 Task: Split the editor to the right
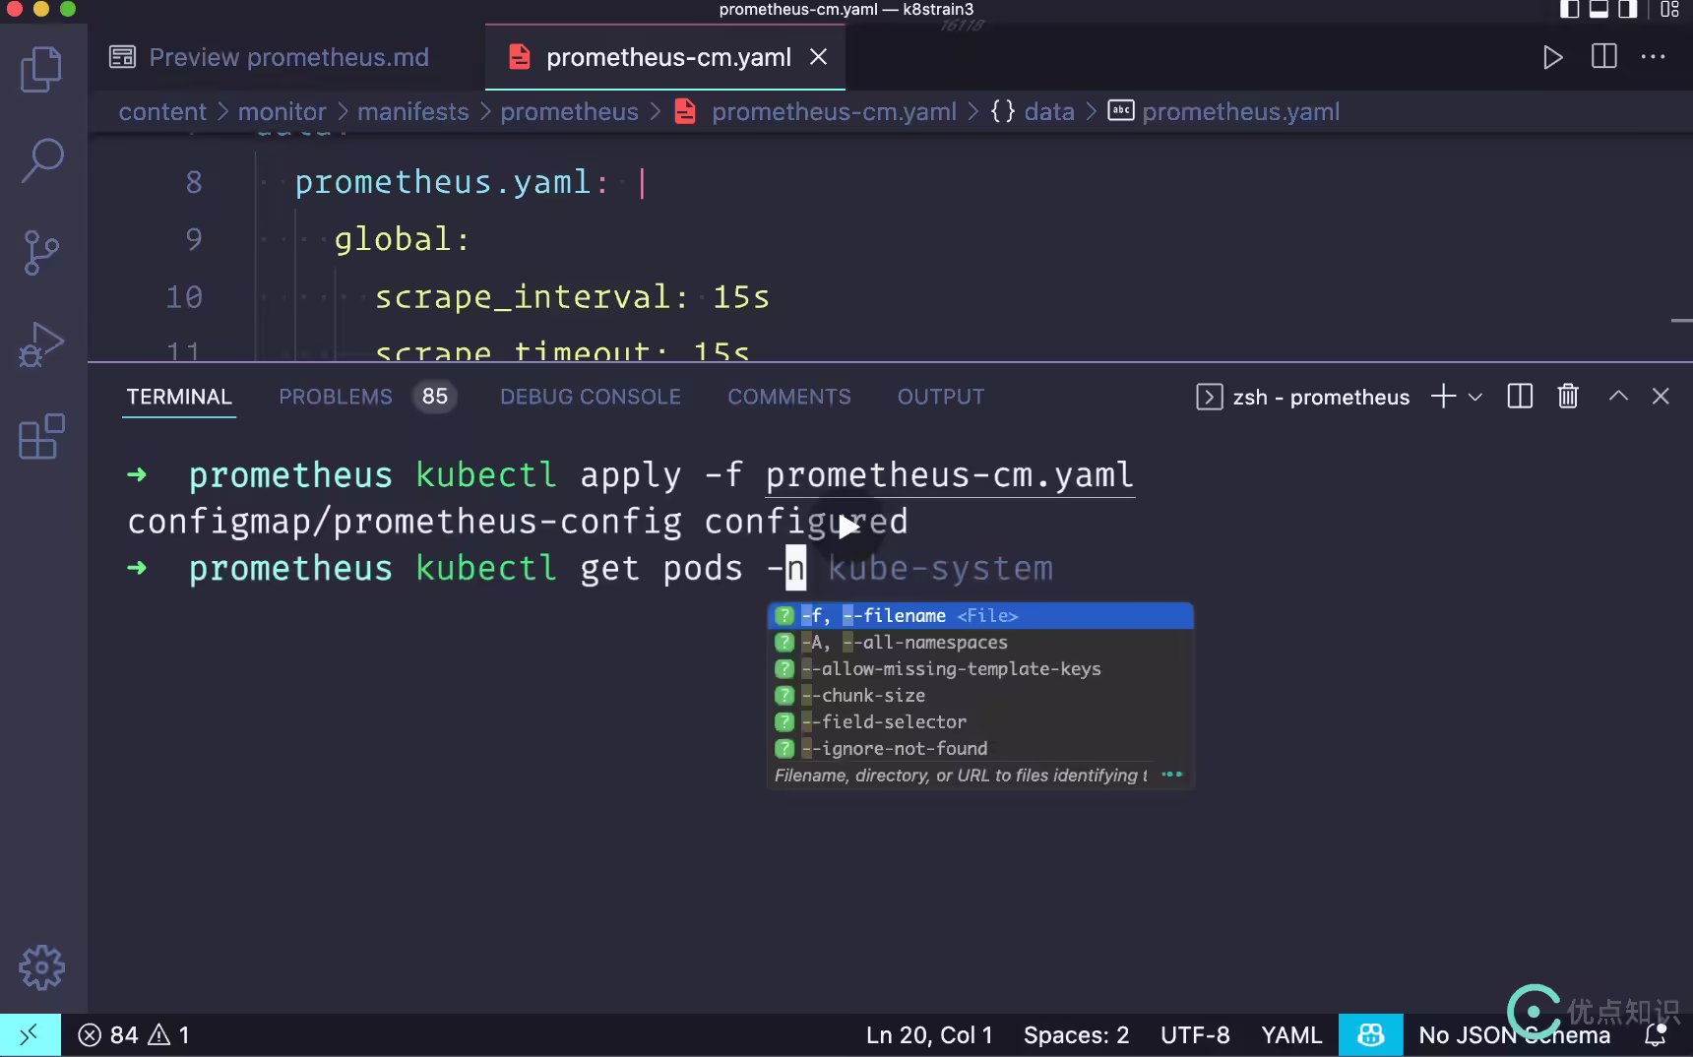click(1604, 57)
